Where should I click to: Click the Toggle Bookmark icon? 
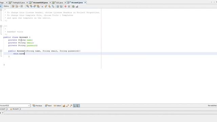tap(53, 6)
